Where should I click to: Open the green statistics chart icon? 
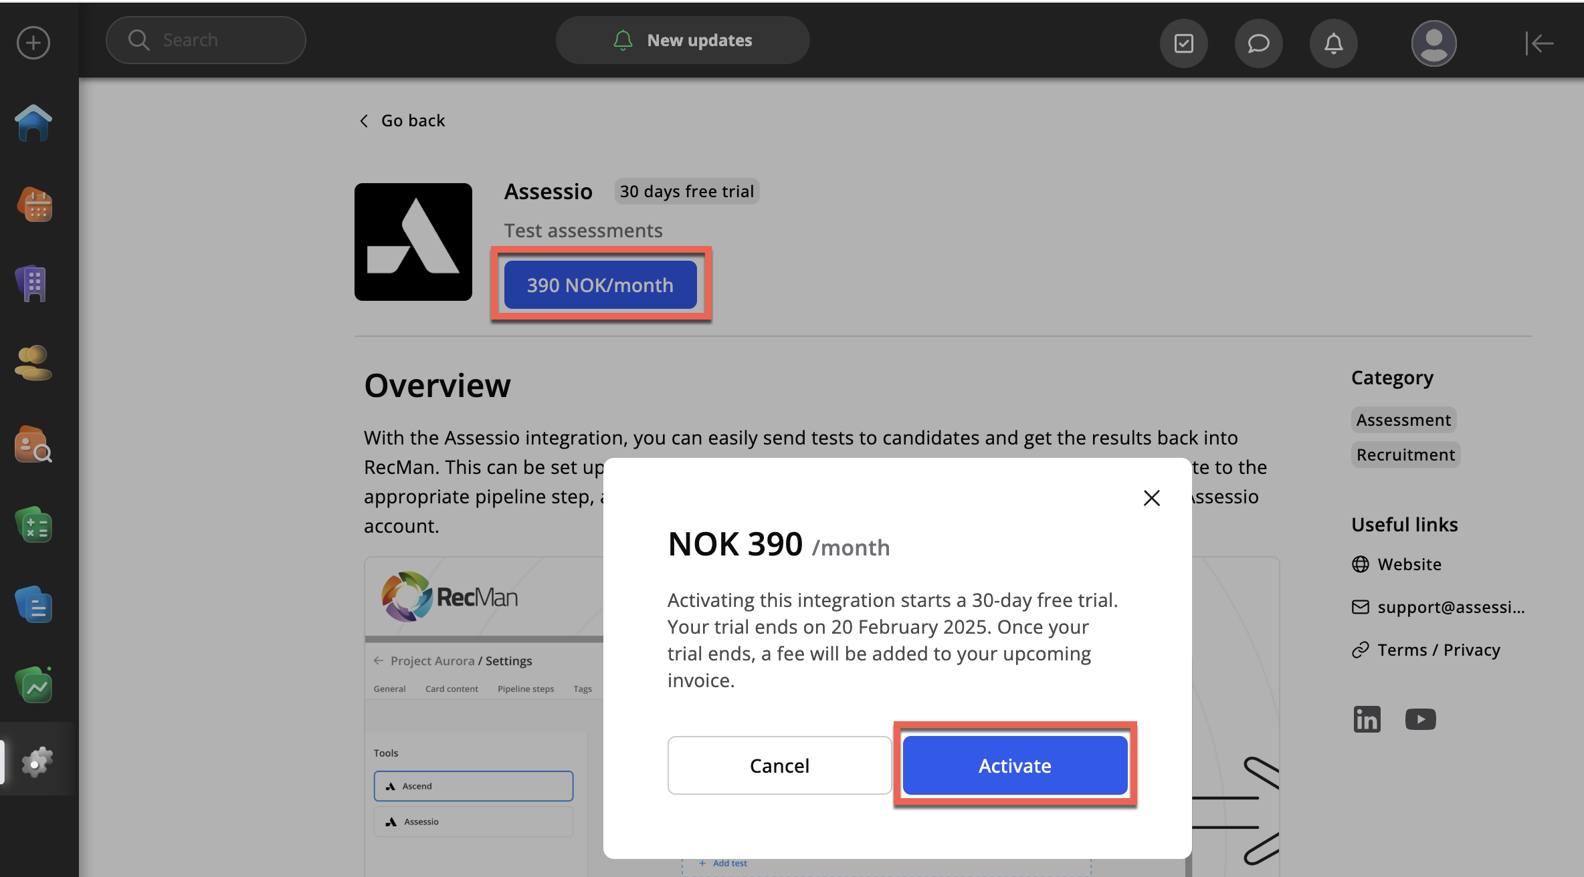pyautogui.click(x=33, y=686)
